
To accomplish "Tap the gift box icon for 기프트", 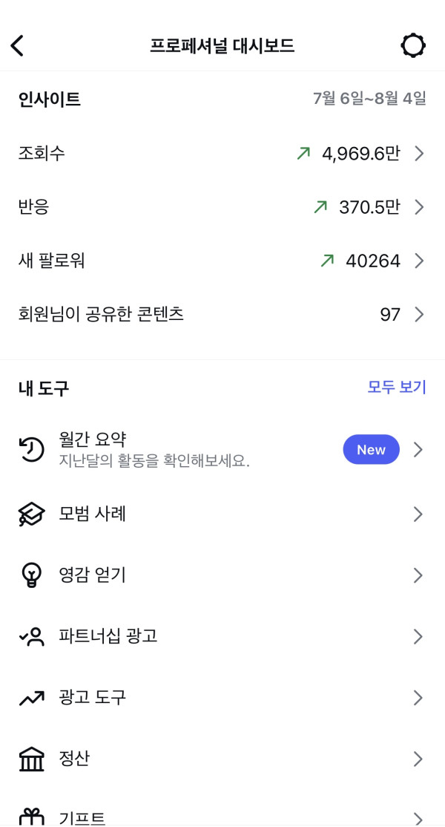I will [31, 817].
